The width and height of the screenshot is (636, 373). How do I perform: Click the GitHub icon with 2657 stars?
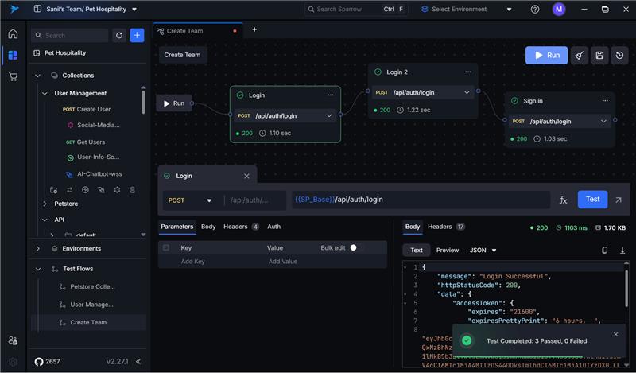coord(39,362)
